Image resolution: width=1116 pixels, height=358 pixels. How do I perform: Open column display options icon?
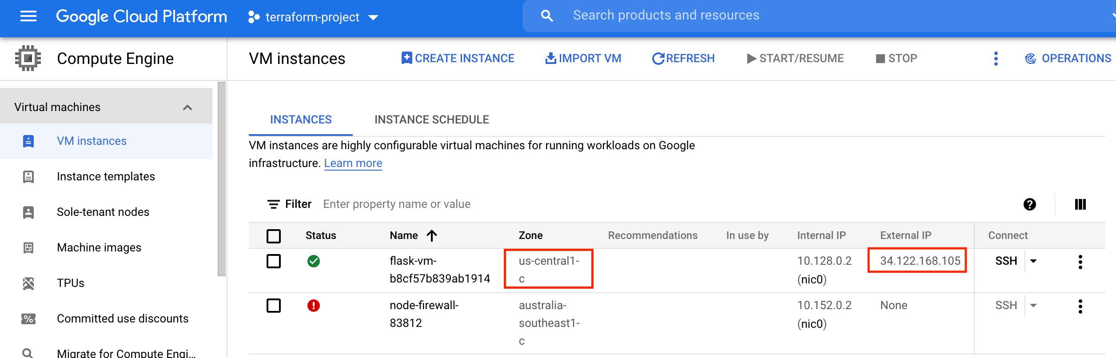point(1080,204)
